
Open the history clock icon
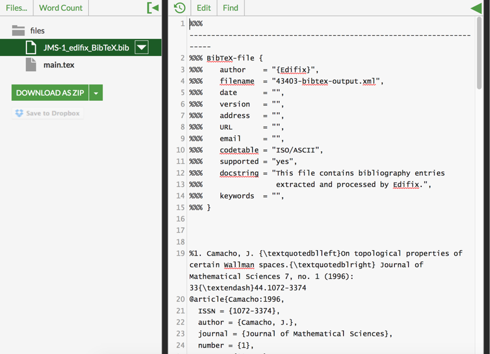179,8
